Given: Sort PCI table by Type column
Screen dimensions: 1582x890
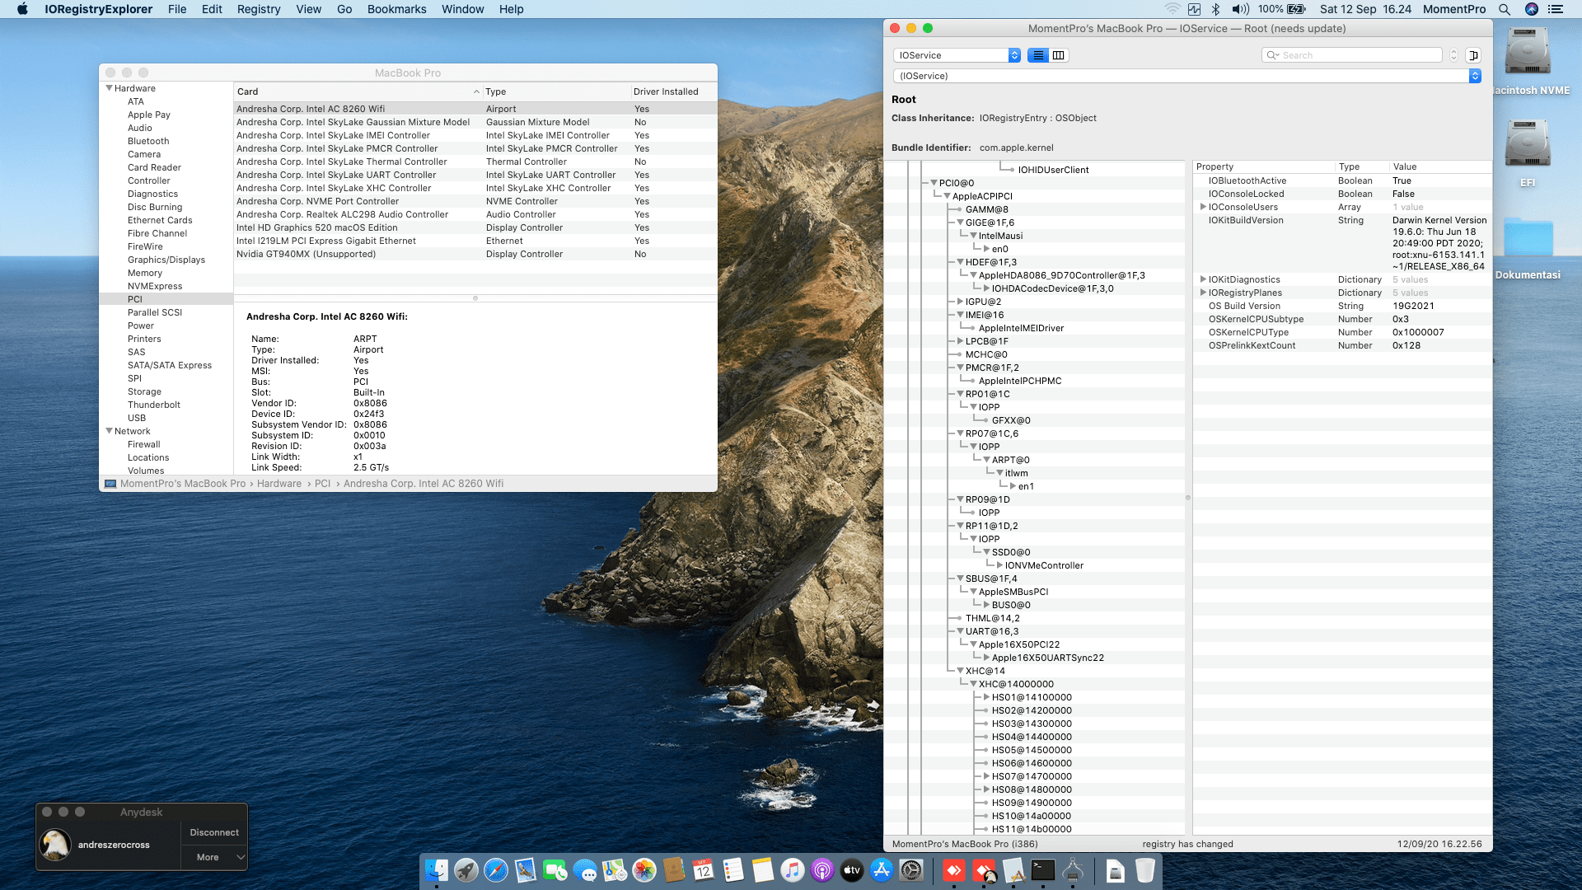Looking at the screenshot, I should pos(556,91).
